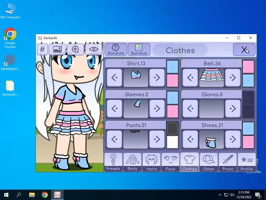The width and height of the screenshot is (266, 200).
Task: Open network status tray icon
Action: [226, 195]
